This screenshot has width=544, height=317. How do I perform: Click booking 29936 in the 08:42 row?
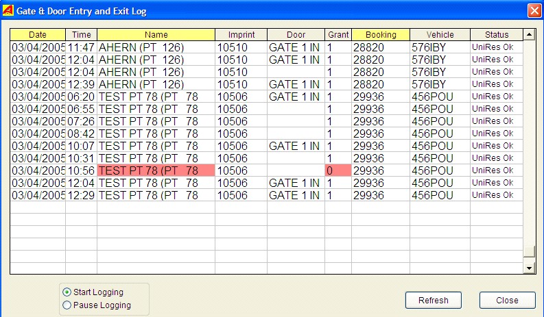381,134
